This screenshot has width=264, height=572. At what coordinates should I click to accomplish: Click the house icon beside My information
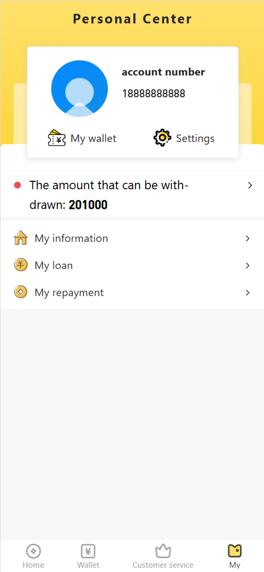coord(21,238)
